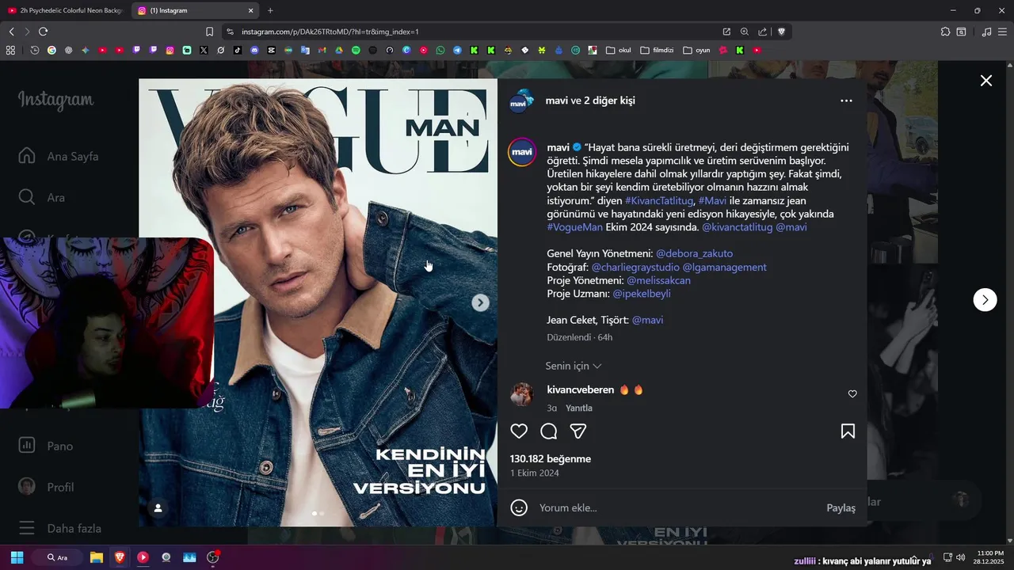This screenshot has width=1014, height=570.
Task: Open the Google bookmark icon
Action: pos(51,50)
